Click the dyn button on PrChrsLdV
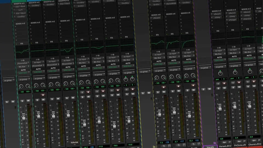This screenshot has width=263, height=148. point(239,141)
